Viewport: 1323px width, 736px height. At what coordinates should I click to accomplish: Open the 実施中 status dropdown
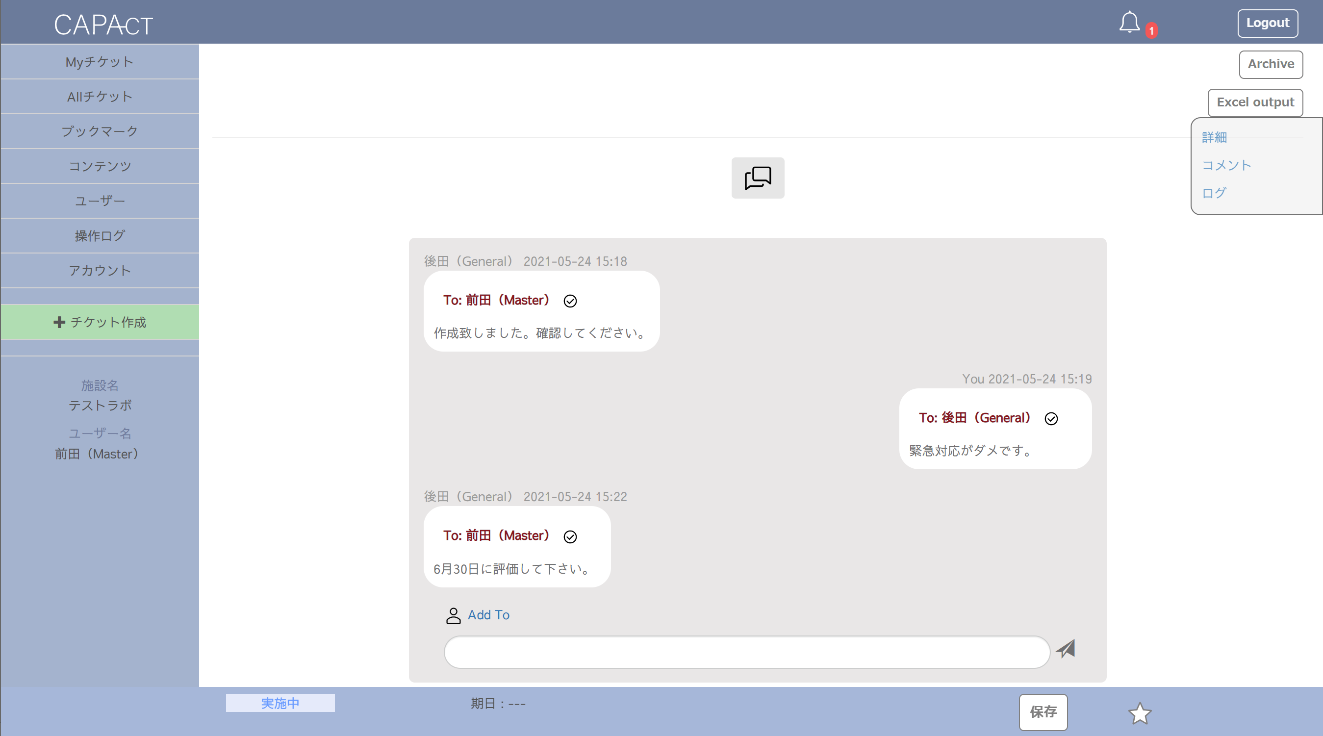280,703
